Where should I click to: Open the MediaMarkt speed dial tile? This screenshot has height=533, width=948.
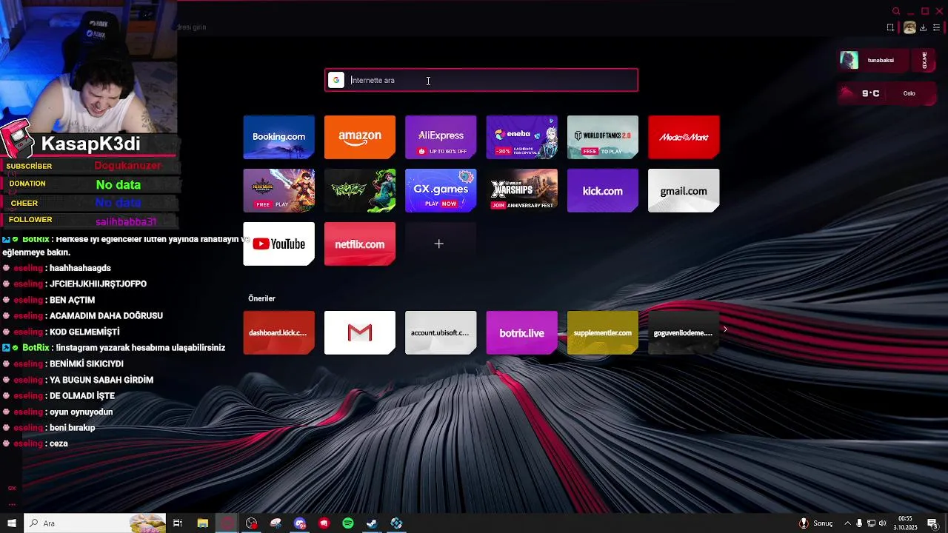coord(684,137)
